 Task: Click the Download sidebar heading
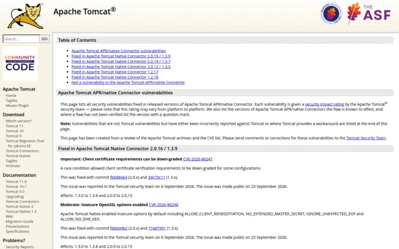(13, 114)
